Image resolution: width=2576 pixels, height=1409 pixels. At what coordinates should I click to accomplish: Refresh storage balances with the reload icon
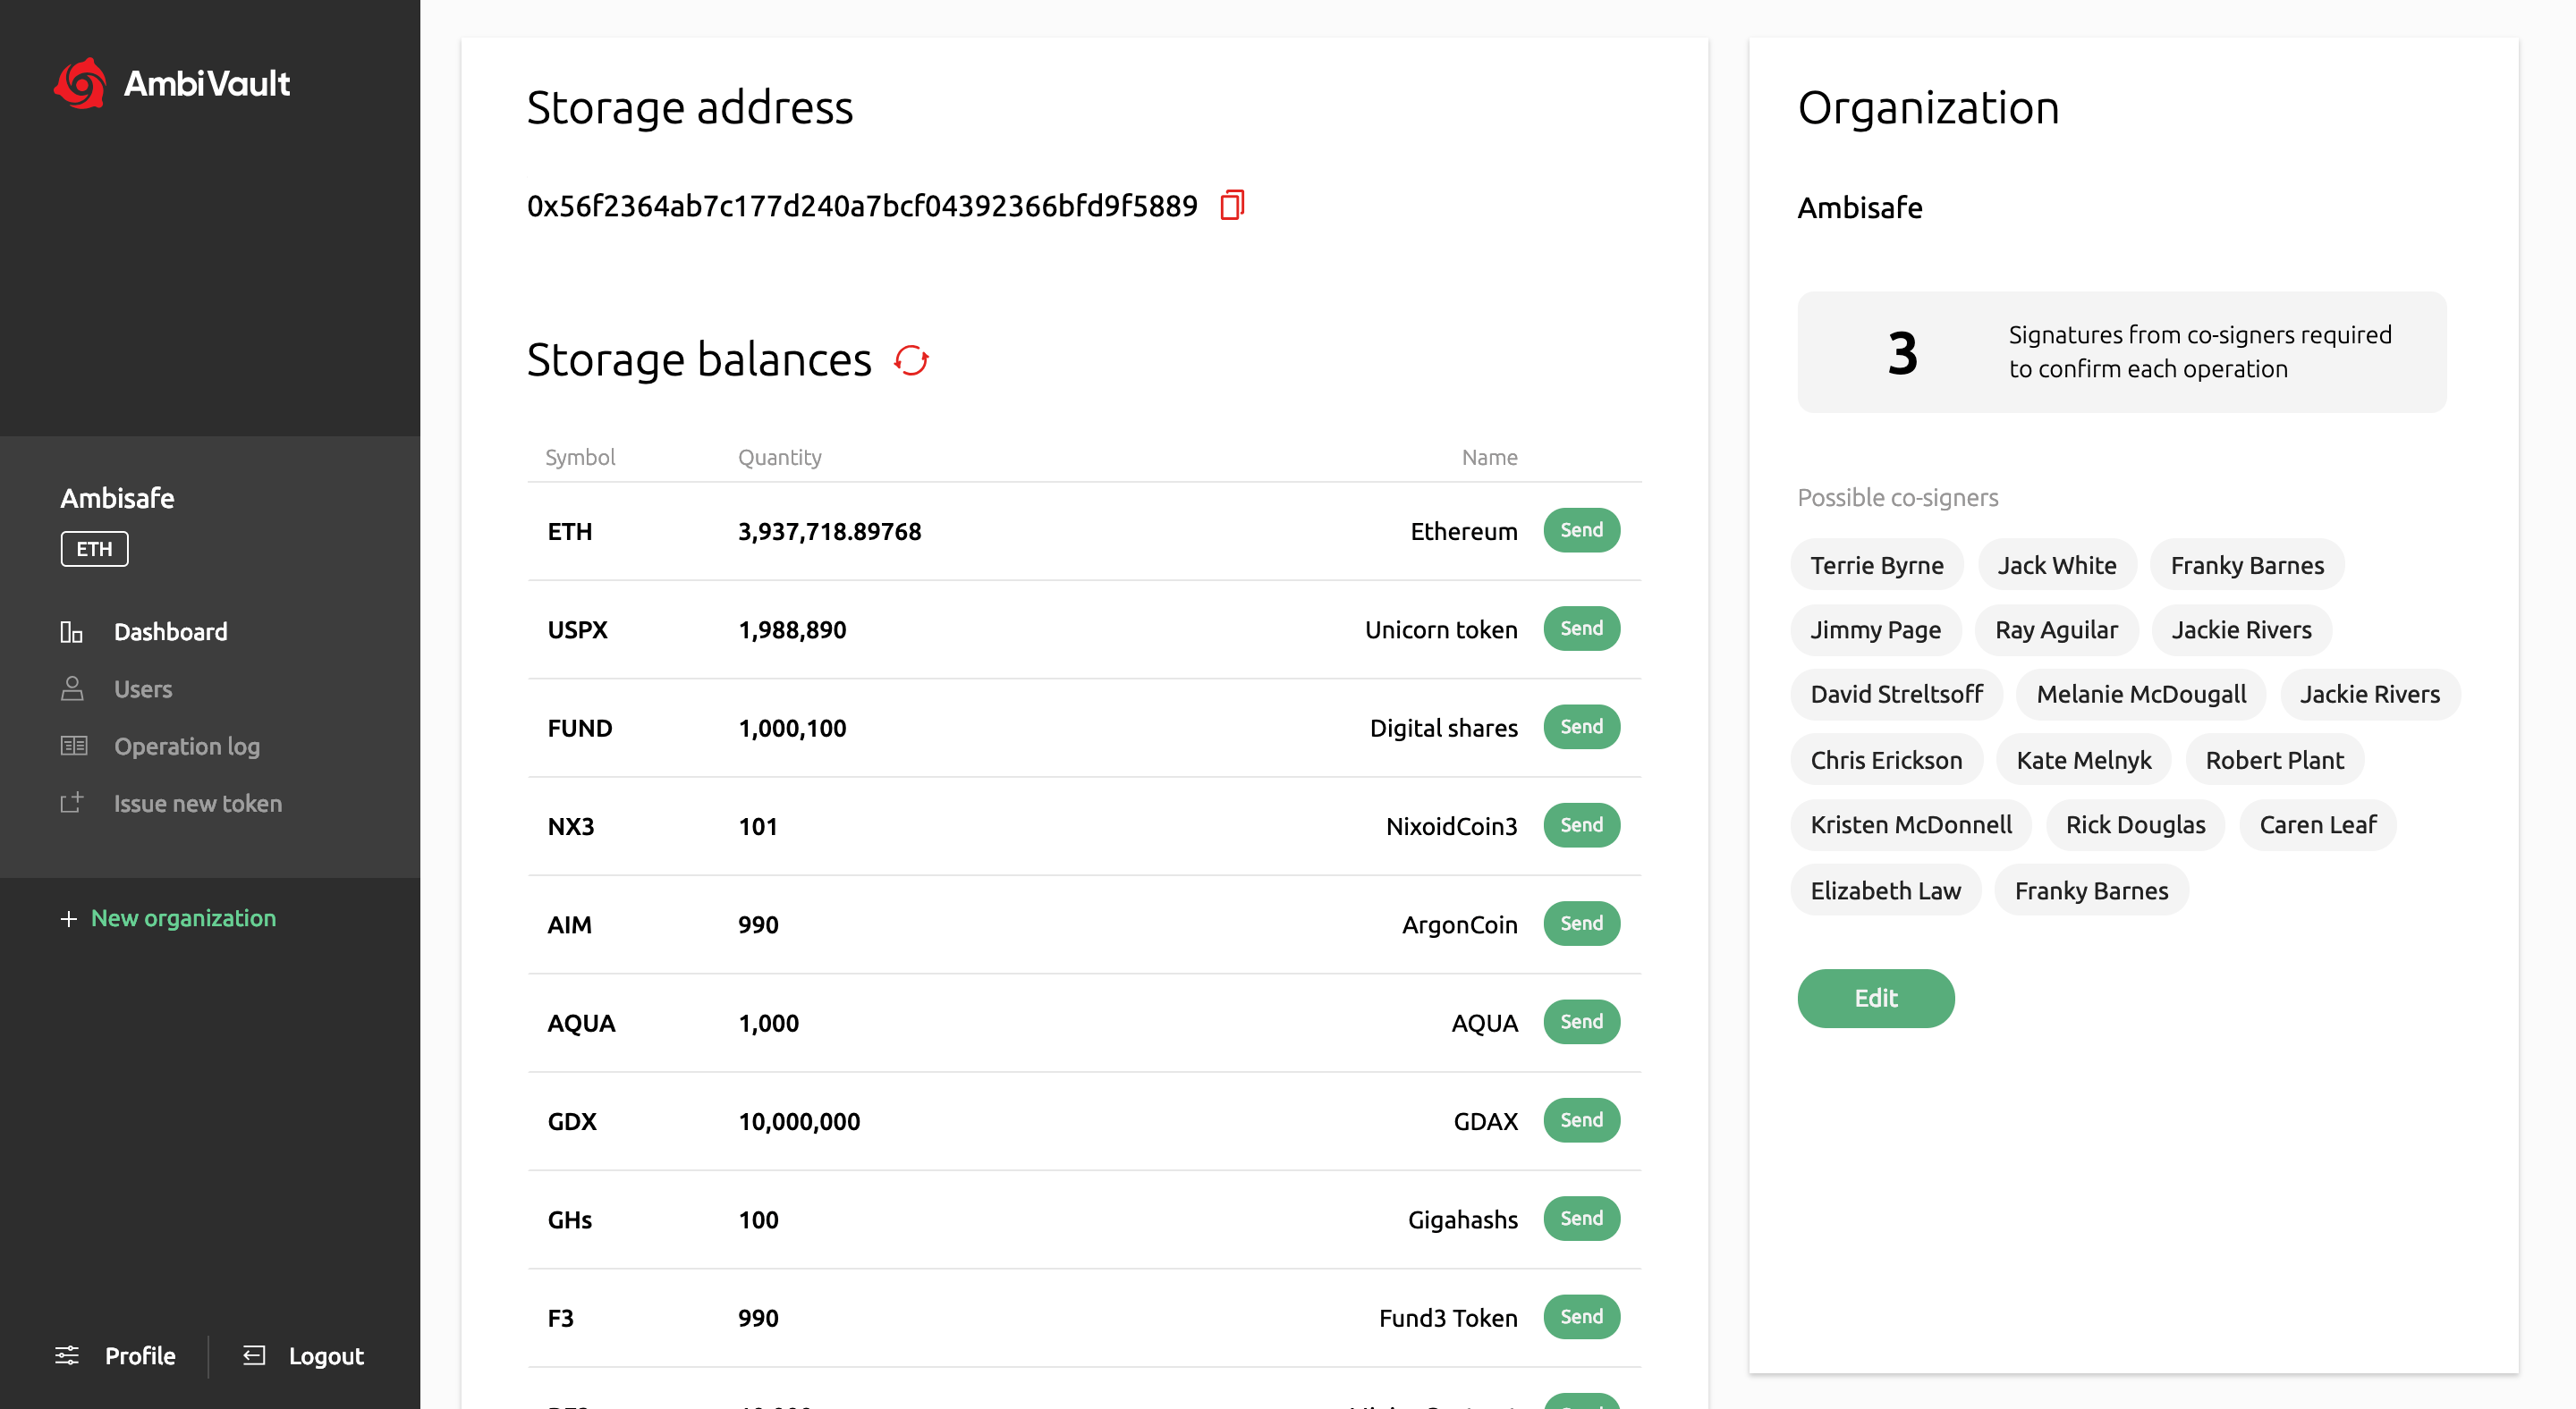click(911, 359)
